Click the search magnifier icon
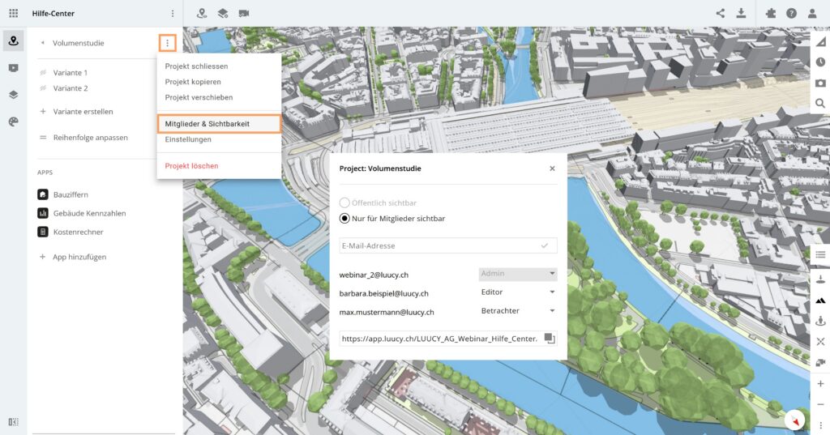Screen dimensions: 830x435 click(820, 104)
